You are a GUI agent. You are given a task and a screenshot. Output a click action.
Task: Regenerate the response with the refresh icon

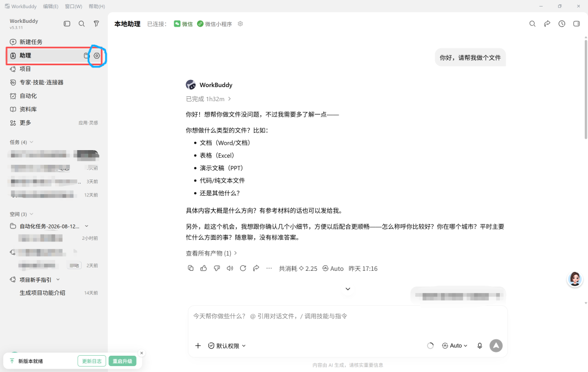point(243,268)
